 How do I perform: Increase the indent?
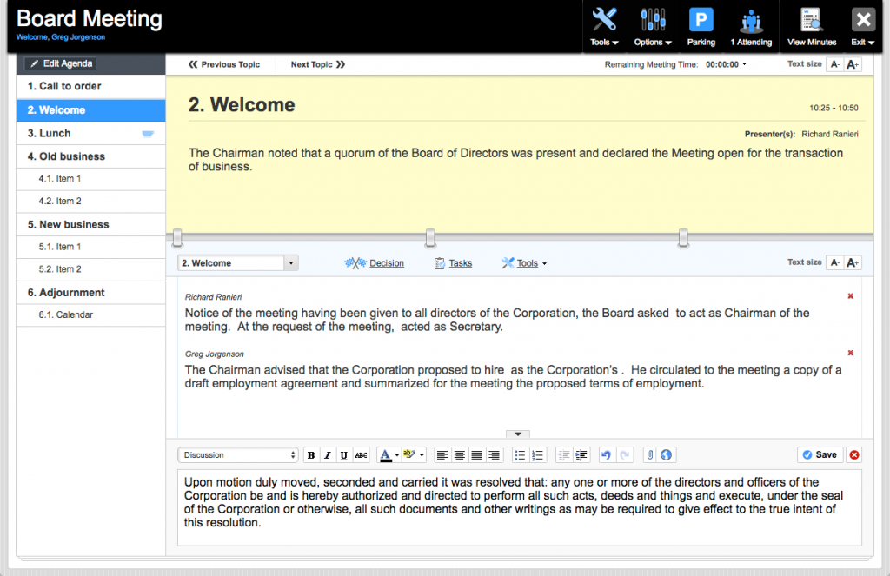point(581,455)
